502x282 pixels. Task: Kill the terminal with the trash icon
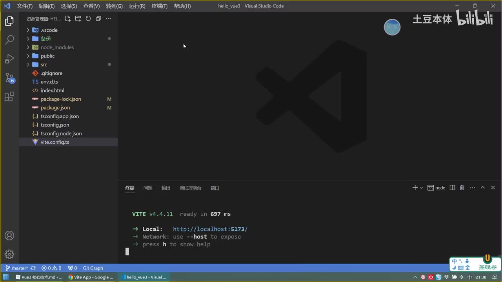(462, 188)
